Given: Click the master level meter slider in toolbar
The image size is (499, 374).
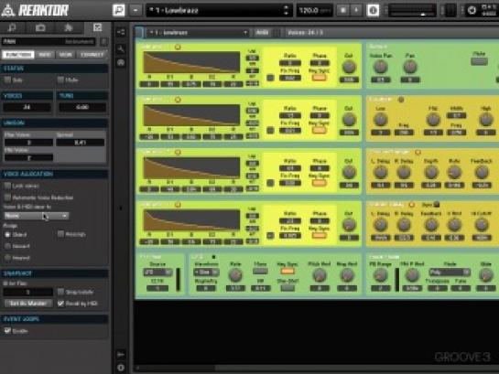Looking at the screenshot, I should tap(413, 10).
